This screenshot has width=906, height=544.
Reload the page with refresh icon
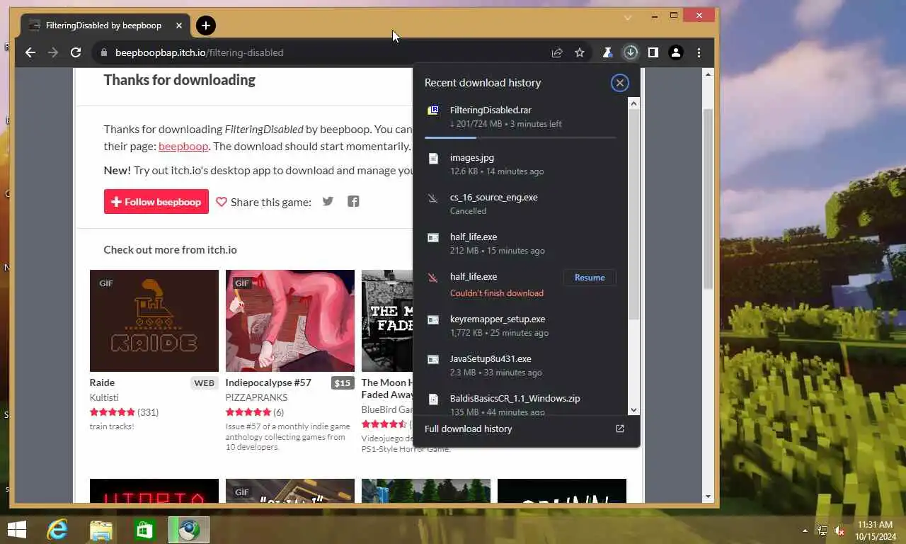point(76,52)
